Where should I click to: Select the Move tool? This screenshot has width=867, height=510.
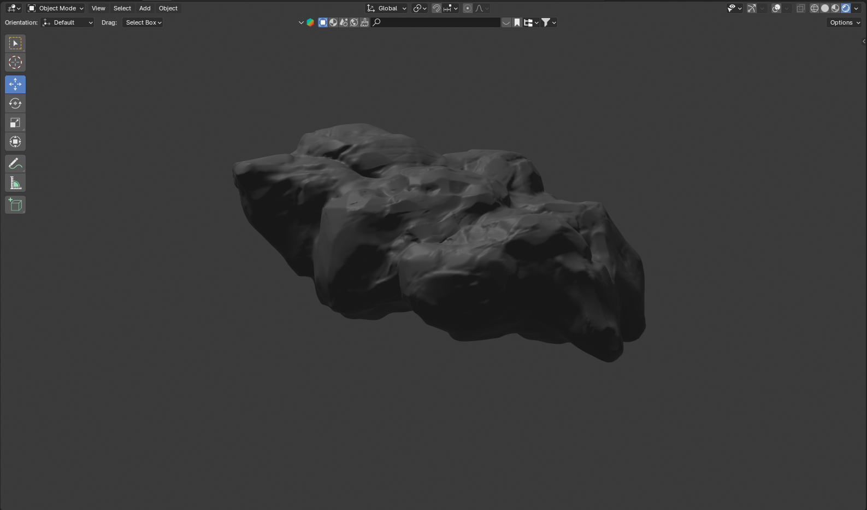pyautogui.click(x=15, y=84)
